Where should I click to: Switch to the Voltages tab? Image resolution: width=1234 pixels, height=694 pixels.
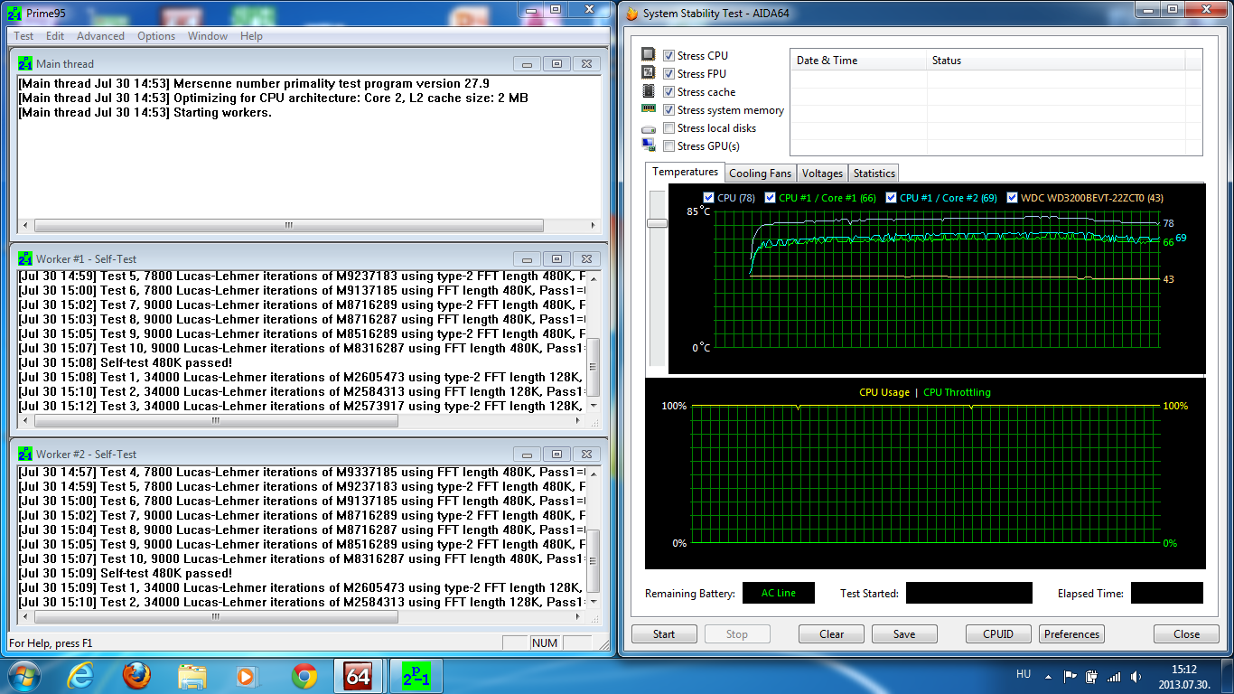(x=822, y=173)
